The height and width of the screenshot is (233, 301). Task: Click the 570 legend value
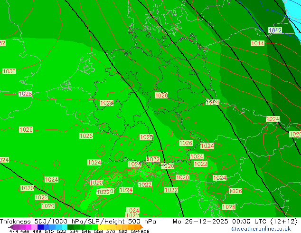point(111,231)
